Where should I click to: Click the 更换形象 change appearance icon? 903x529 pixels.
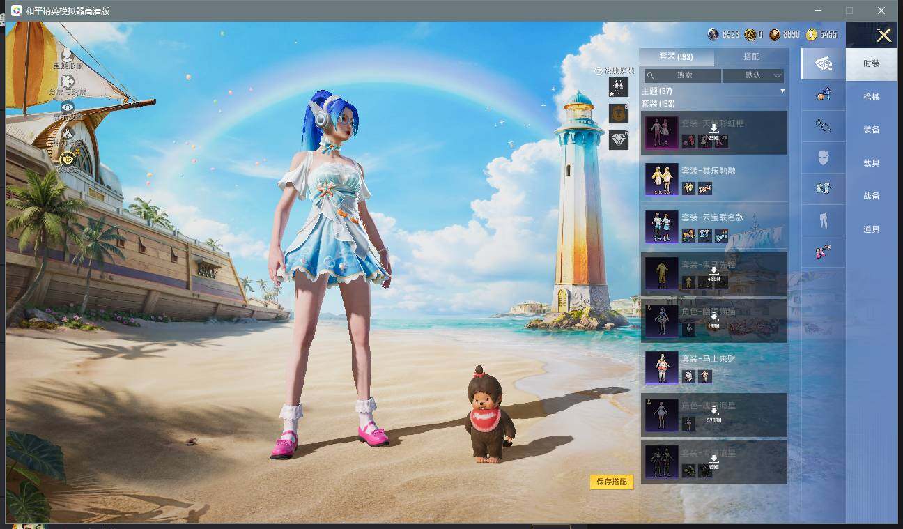[x=68, y=54]
